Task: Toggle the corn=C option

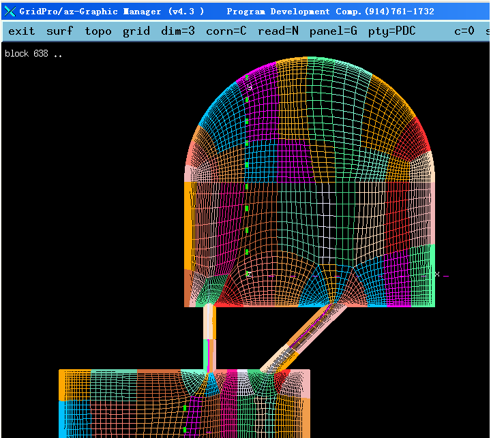Action: (x=226, y=31)
